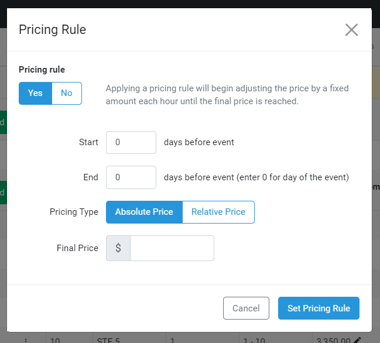
Task: Confirm with Set Pricing Rule button
Action: tap(319, 308)
